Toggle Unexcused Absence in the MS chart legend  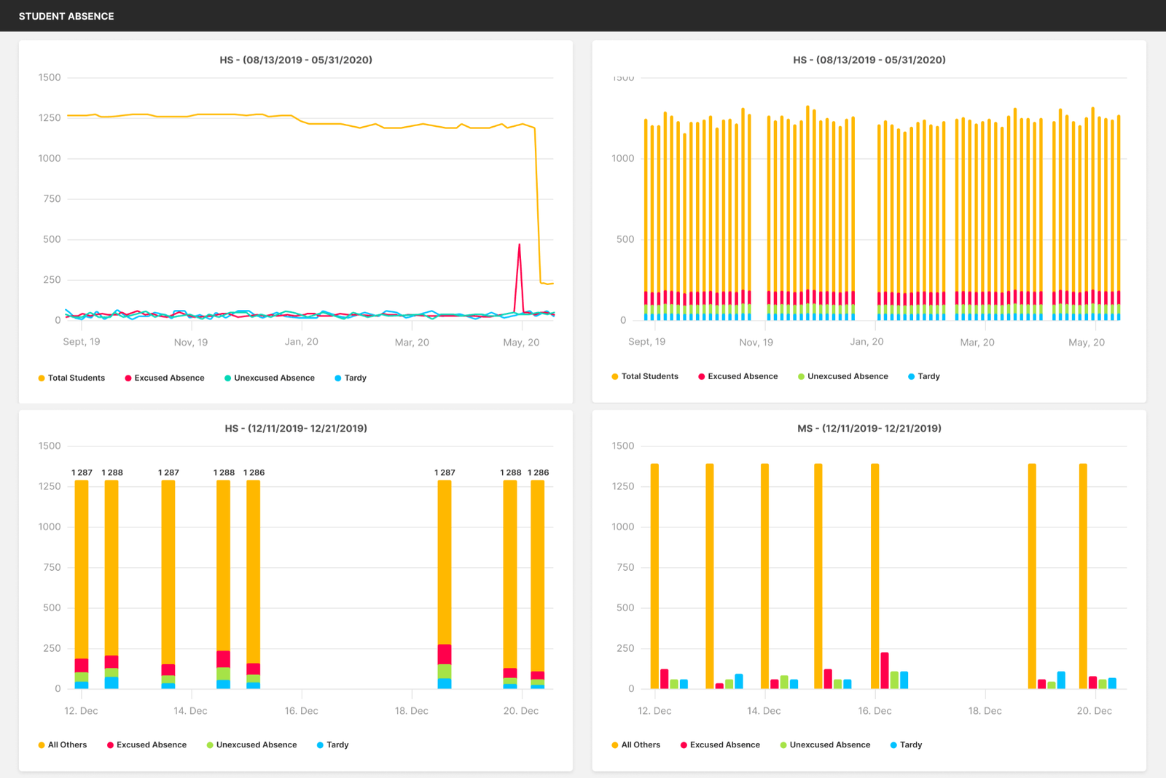[x=825, y=744]
